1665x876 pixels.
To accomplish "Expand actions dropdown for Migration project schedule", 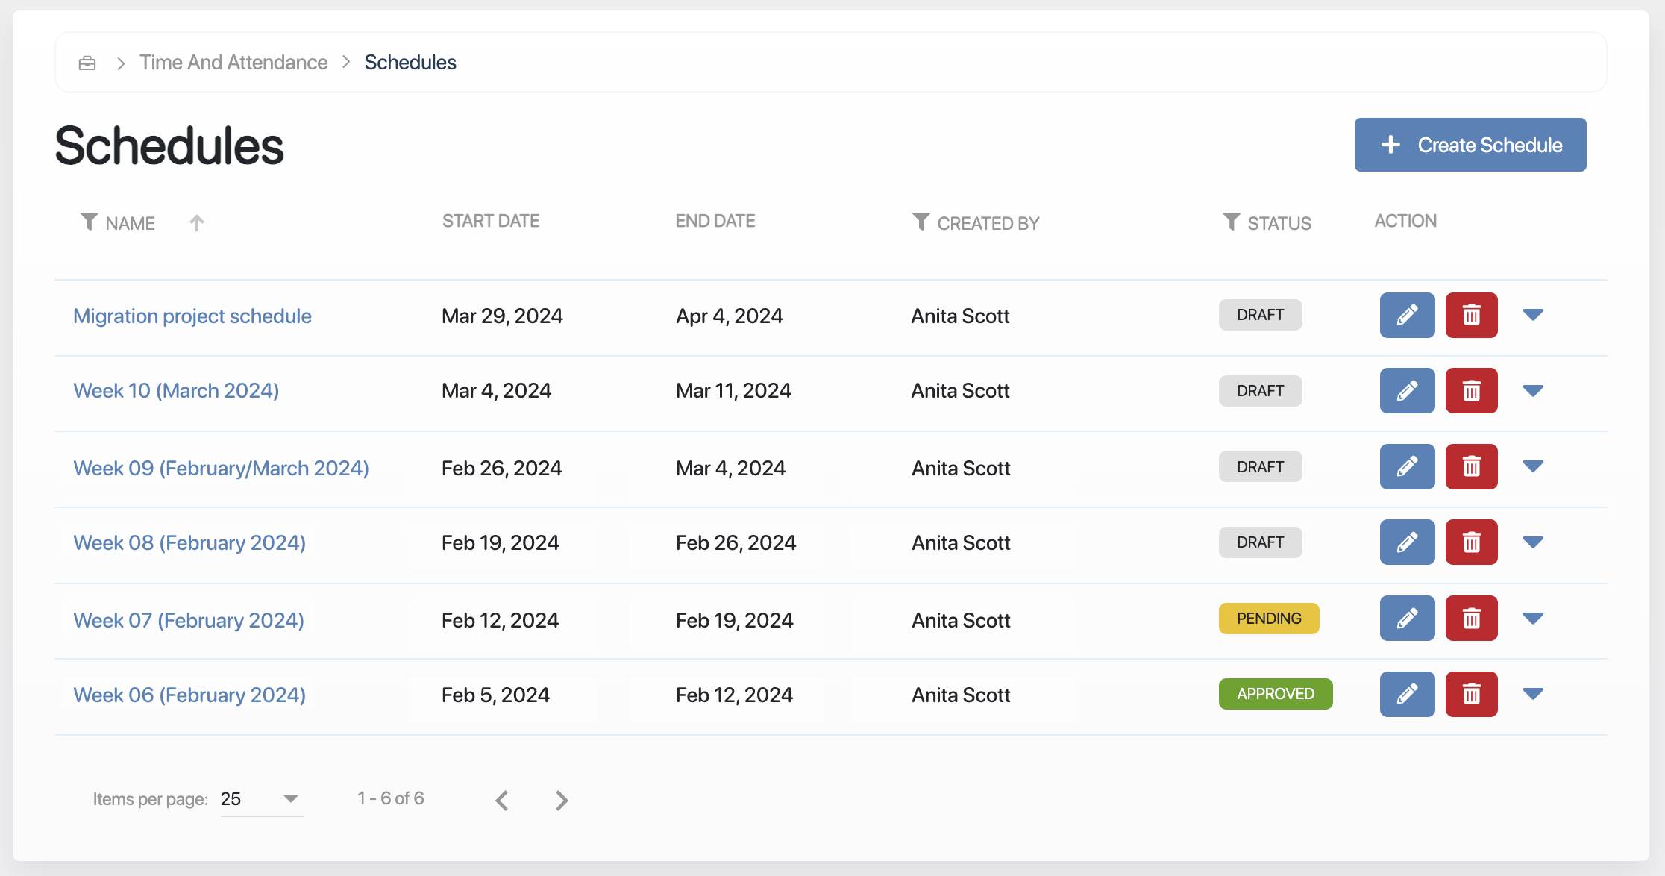I will pyautogui.click(x=1533, y=315).
